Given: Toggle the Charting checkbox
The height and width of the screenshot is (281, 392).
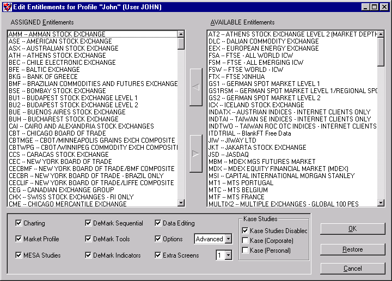Looking at the screenshot, I should 19,223.
